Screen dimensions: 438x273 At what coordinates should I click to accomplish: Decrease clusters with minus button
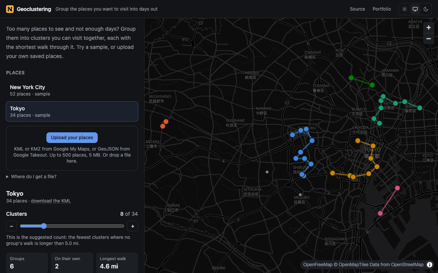(x=11, y=226)
